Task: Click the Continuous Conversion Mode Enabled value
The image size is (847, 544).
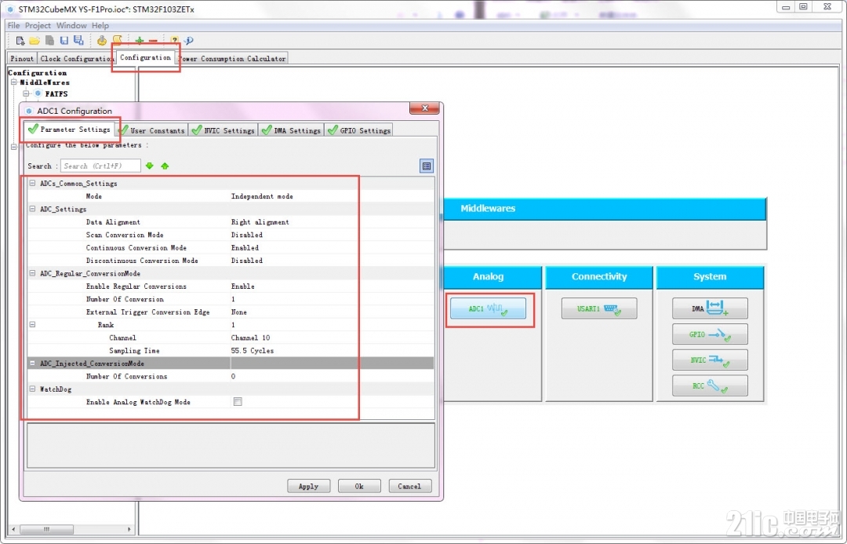Action: coord(245,248)
